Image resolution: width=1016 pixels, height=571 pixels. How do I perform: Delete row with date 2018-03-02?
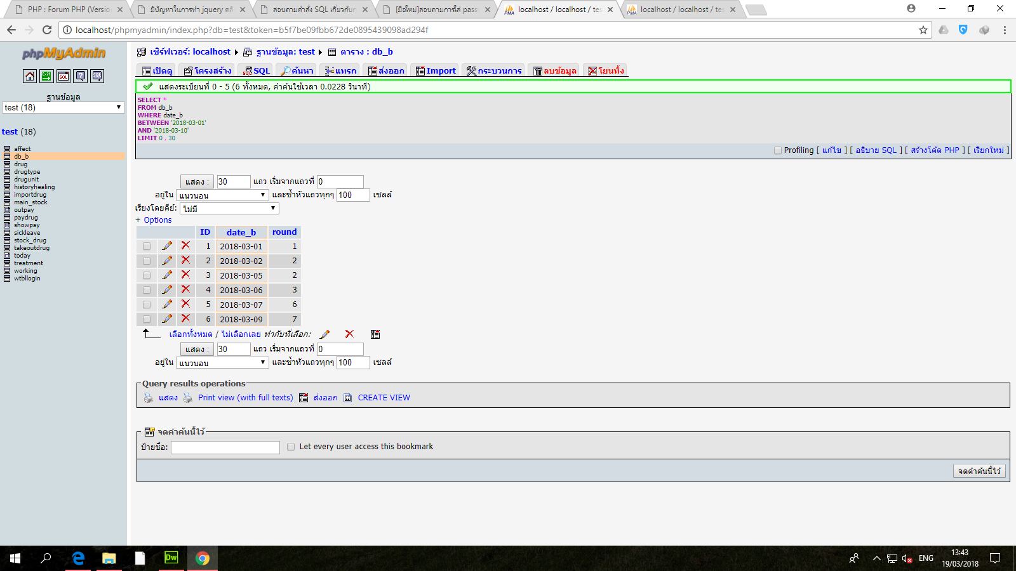point(185,260)
